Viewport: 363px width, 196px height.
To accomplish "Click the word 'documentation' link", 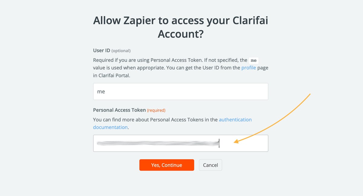I will (110, 127).
